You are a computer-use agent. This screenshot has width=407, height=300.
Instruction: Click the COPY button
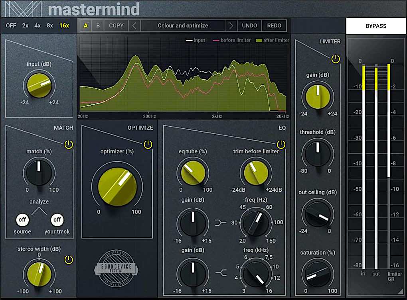(116, 25)
